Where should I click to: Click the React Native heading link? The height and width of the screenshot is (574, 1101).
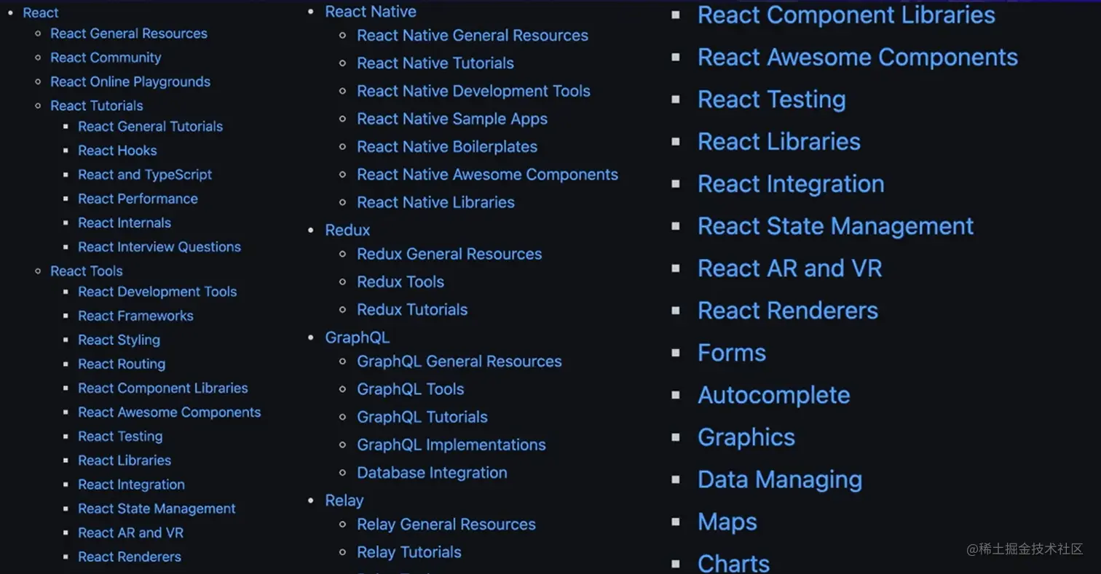click(371, 12)
